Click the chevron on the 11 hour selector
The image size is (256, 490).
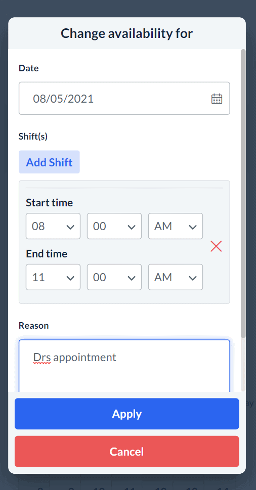point(70,278)
